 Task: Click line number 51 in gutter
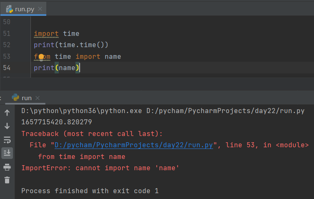tap(6, 34)
